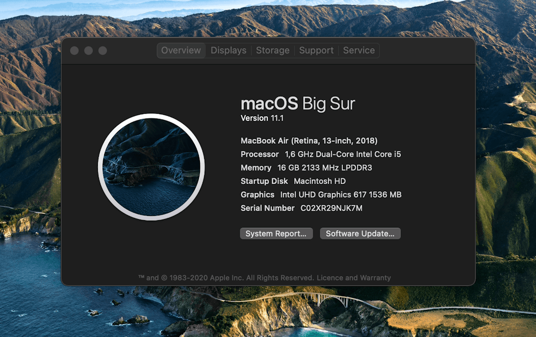Viewport: 536px width, 337px height.
Task: Click the macOS Big Sur title text
Action: pos(297,103)
